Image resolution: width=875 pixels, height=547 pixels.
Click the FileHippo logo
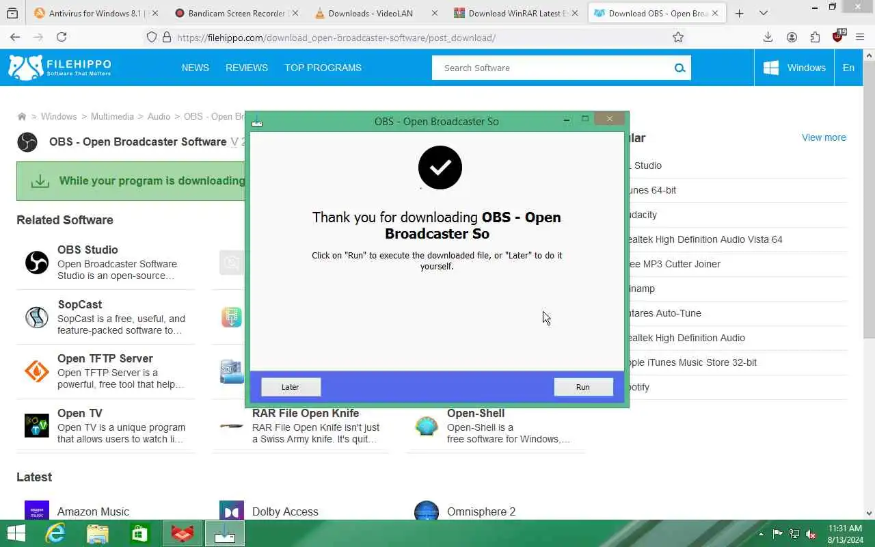[59, 67]
